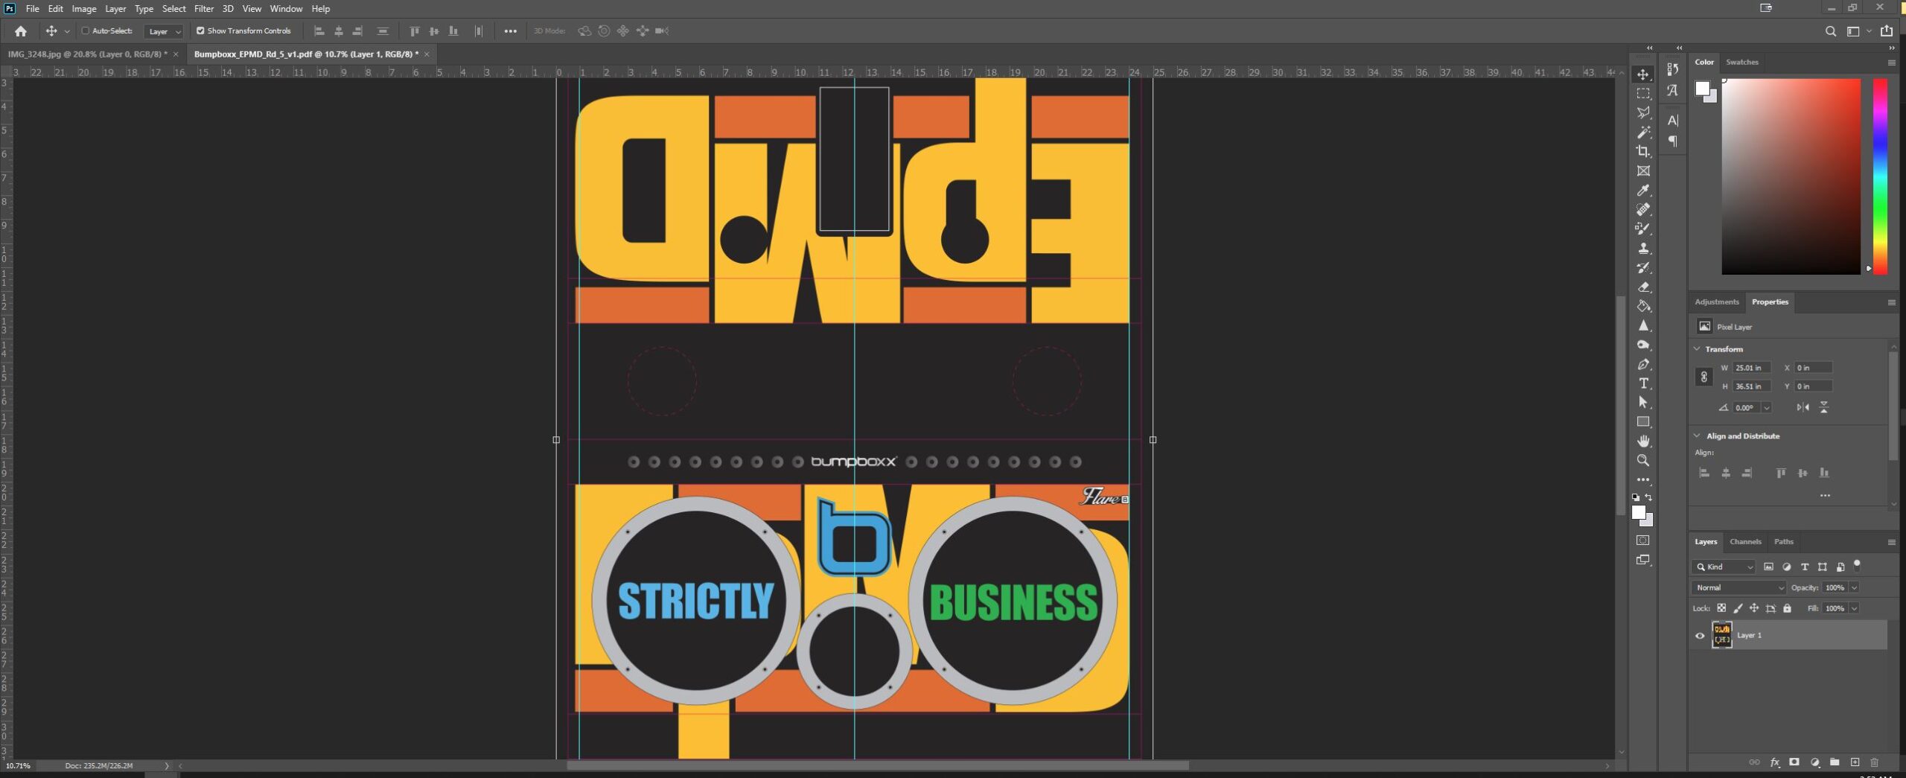
Task: Select the Eraser tool
Action: coord(1642,287)
